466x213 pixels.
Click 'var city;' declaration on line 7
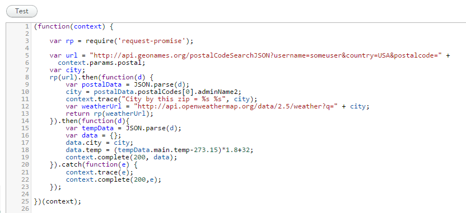pos(67,70)
